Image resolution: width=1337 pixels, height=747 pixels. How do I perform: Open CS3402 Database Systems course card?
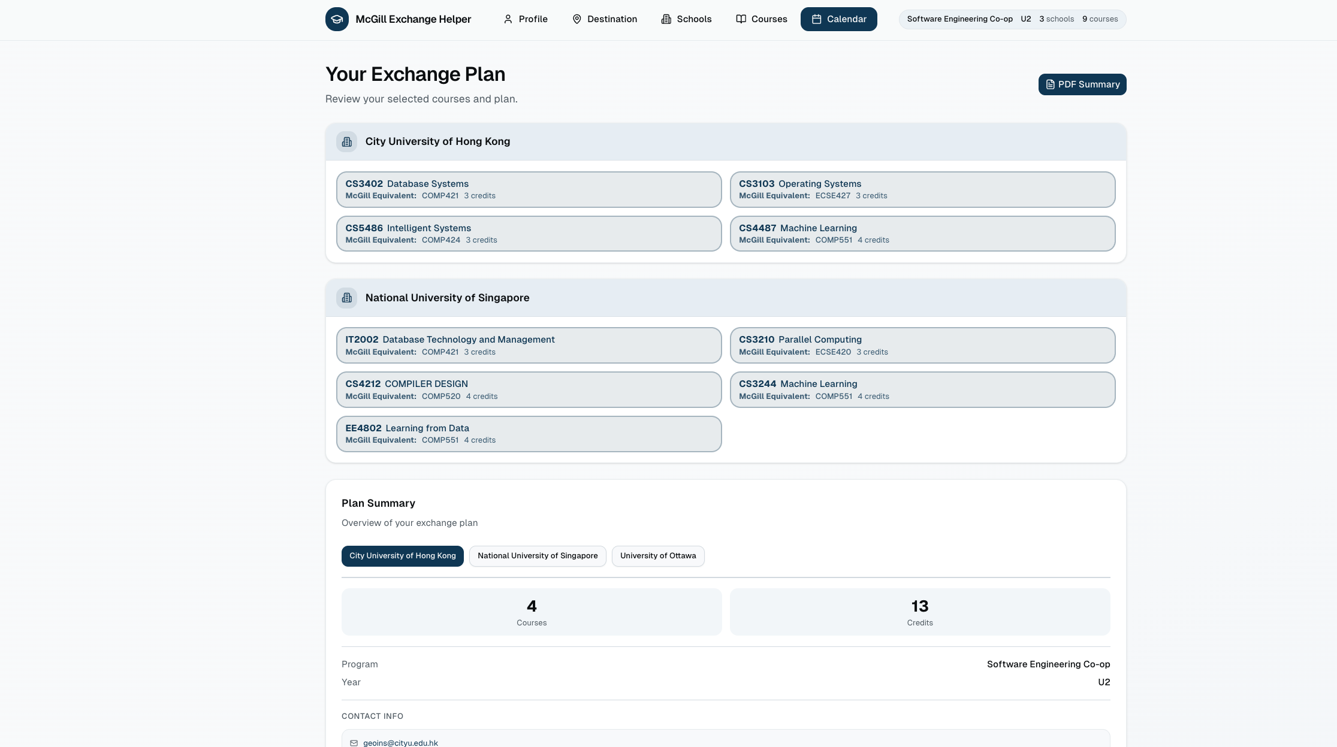(529, 189)
